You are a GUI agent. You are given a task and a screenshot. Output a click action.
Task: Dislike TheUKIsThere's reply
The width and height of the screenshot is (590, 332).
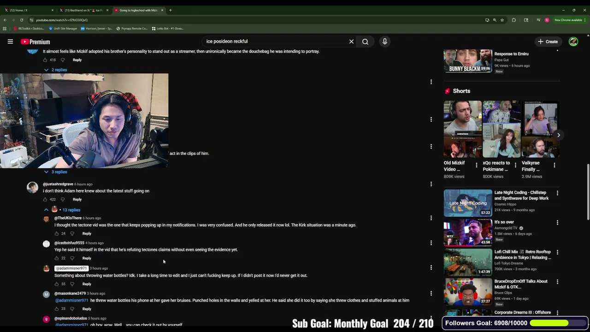point(72,234)
